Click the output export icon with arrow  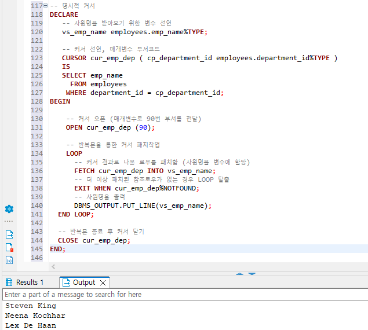point(9,234)
